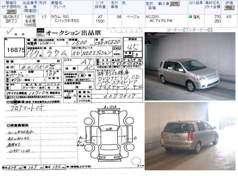Click the circled TV equipment mark
The width and height of the screenshot is (238, 176).
point(116,64)
